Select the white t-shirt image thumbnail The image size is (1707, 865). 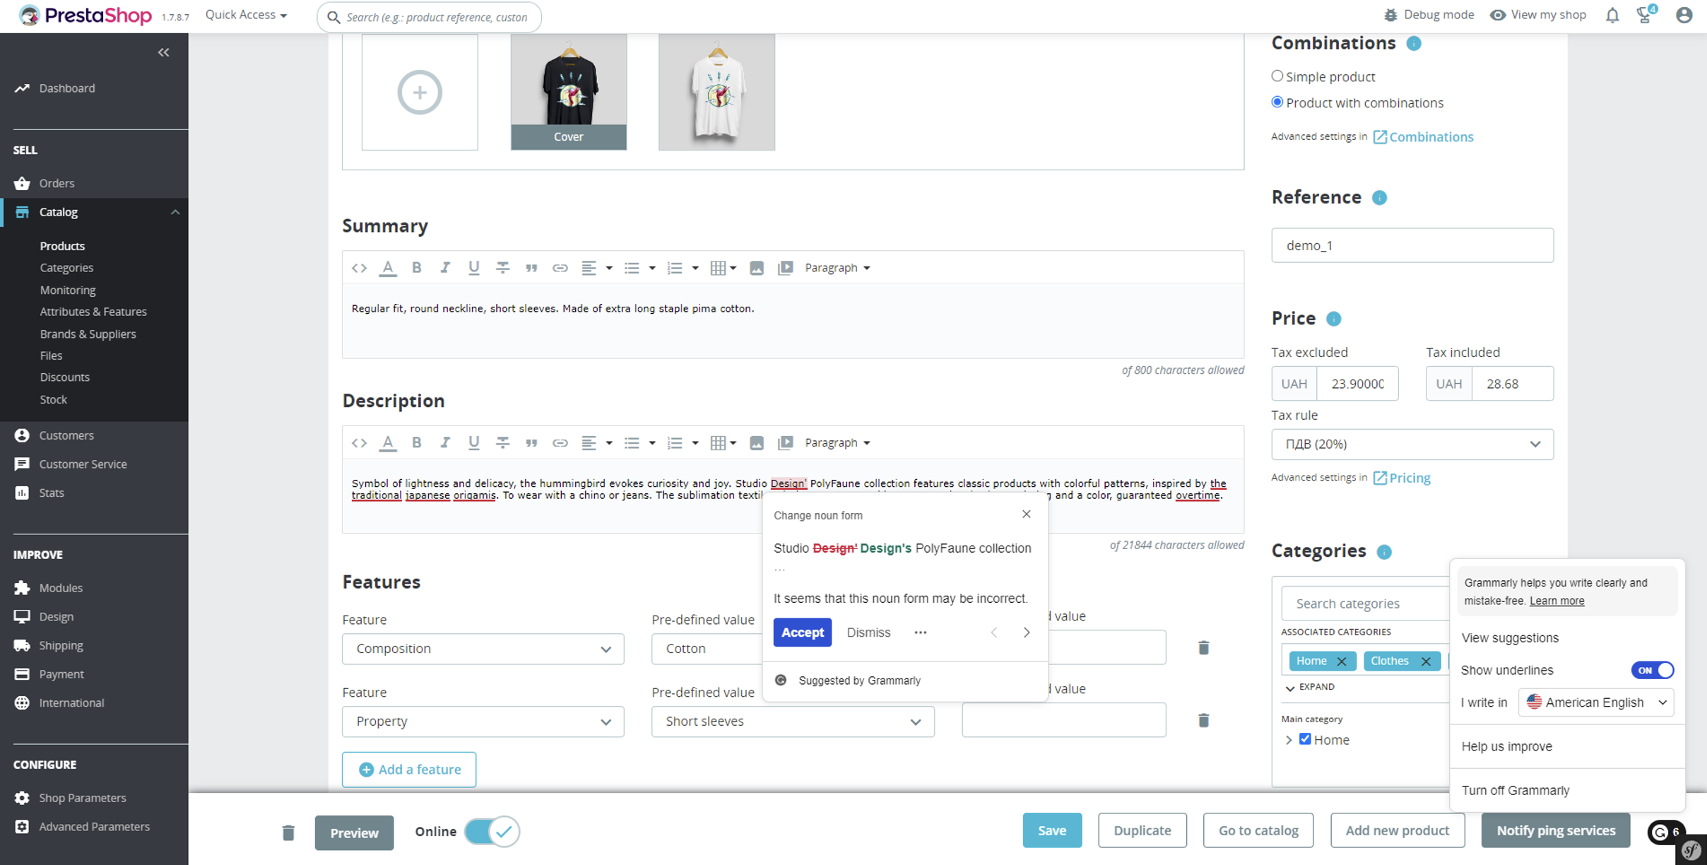(716, 92)
